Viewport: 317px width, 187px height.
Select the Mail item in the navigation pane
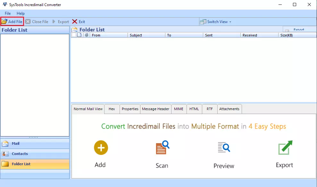(x=35, y=143)
